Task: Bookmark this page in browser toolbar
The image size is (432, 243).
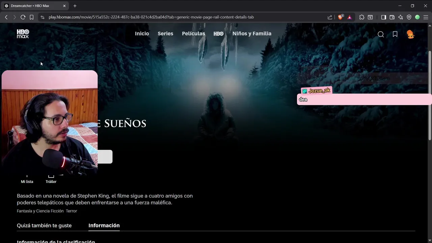Action: pyautogui.click(x=31, y=17)
